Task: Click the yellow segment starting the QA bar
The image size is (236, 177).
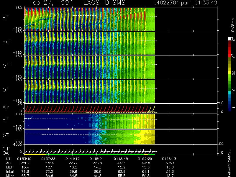Action: pyautogui.click(x=35, y=154)
